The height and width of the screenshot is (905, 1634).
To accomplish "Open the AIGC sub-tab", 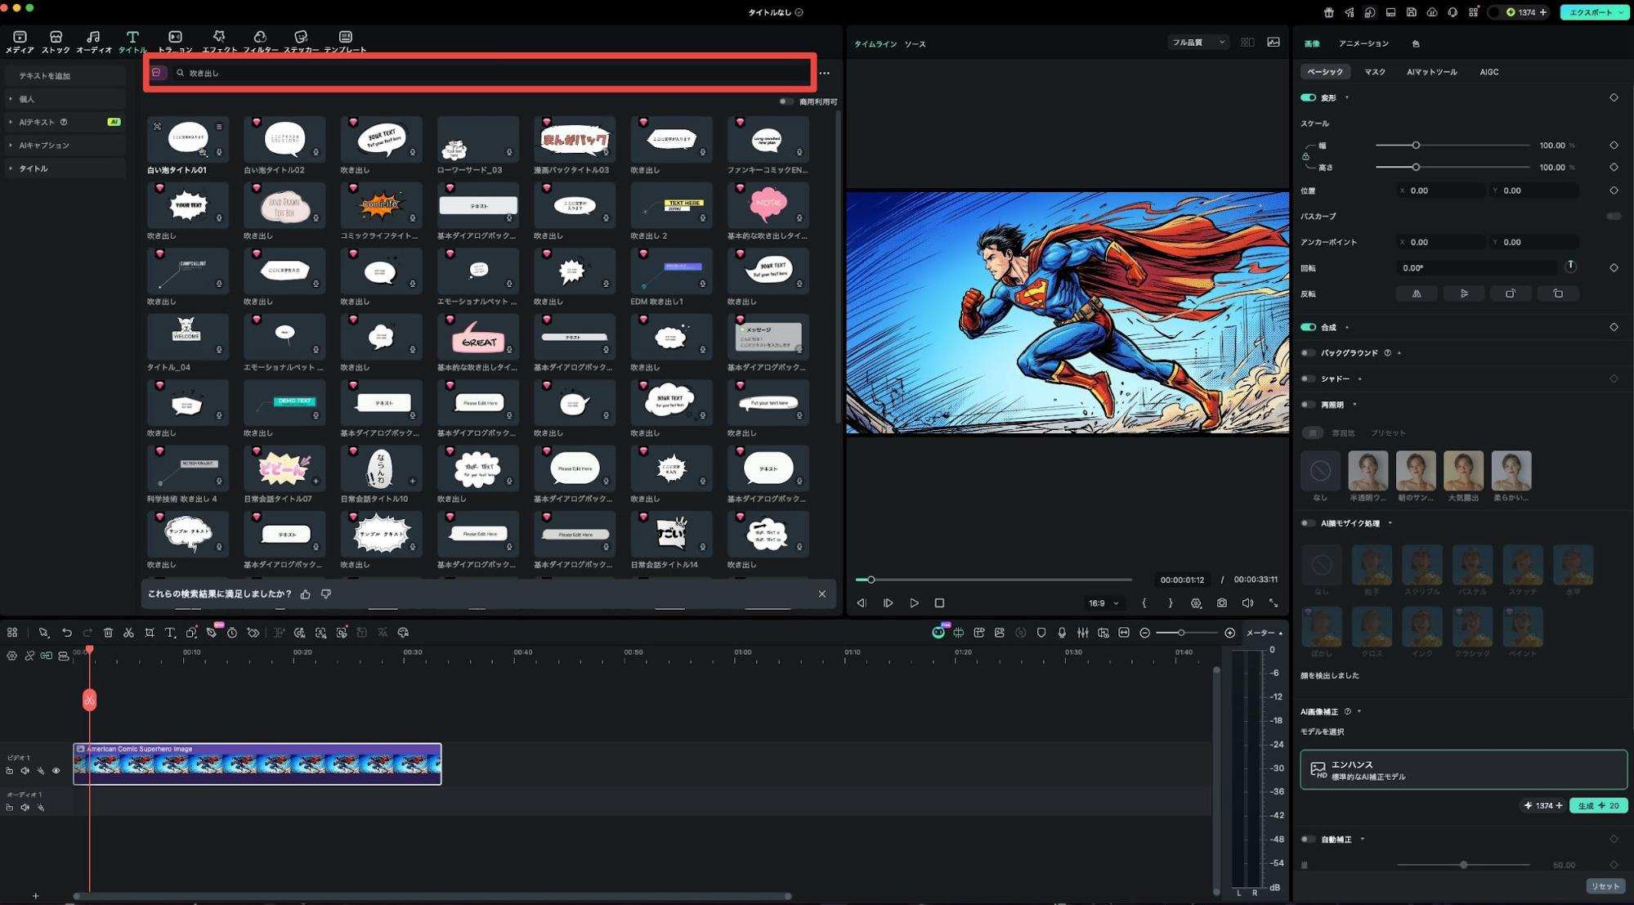I will click(x=1489, y=72).
